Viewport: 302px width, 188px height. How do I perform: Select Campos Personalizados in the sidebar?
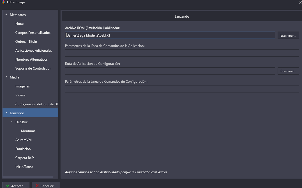pos(33,33)
